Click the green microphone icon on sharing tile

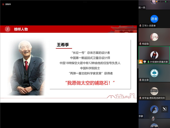pos(148,61)
